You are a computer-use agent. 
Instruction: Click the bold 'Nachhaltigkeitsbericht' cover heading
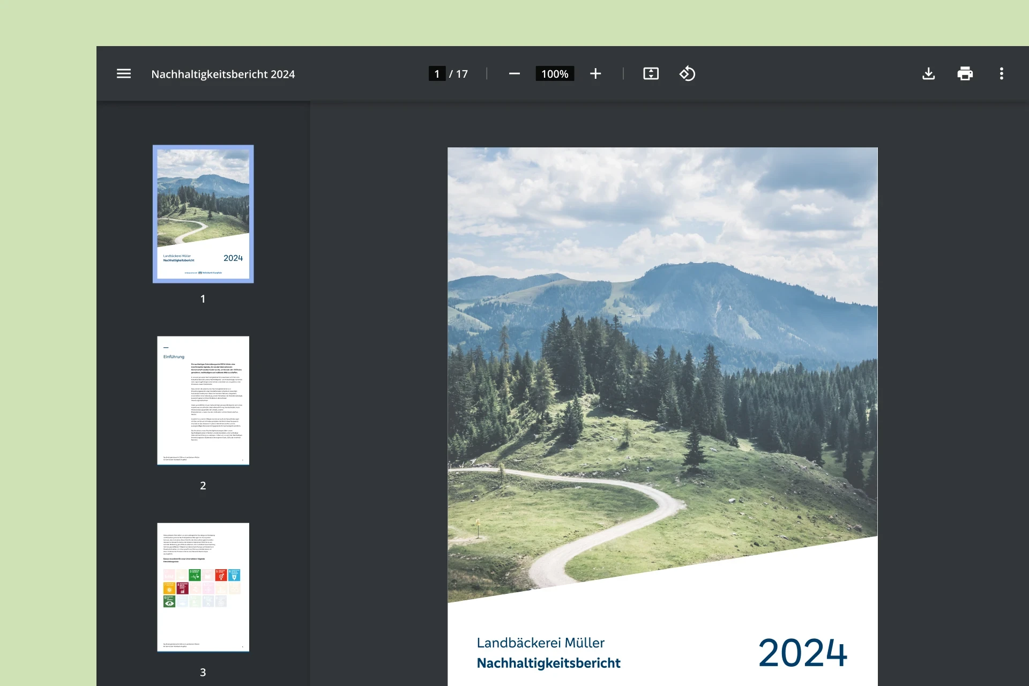(x=548, y=663)
